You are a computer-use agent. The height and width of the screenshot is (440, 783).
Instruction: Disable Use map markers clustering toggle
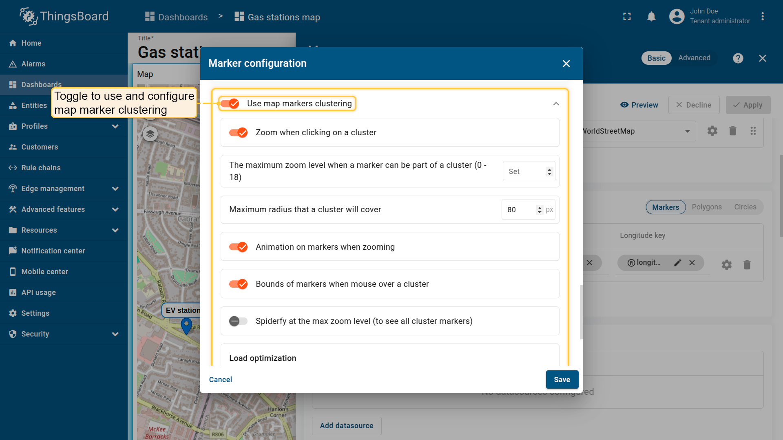[x=230, y=103]
